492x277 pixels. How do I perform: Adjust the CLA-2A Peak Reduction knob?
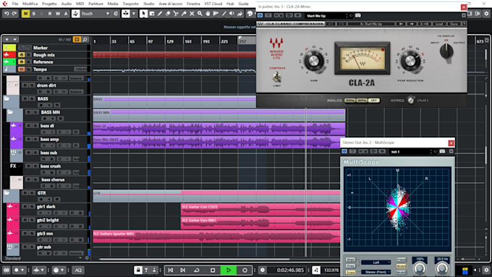[410, 61]
